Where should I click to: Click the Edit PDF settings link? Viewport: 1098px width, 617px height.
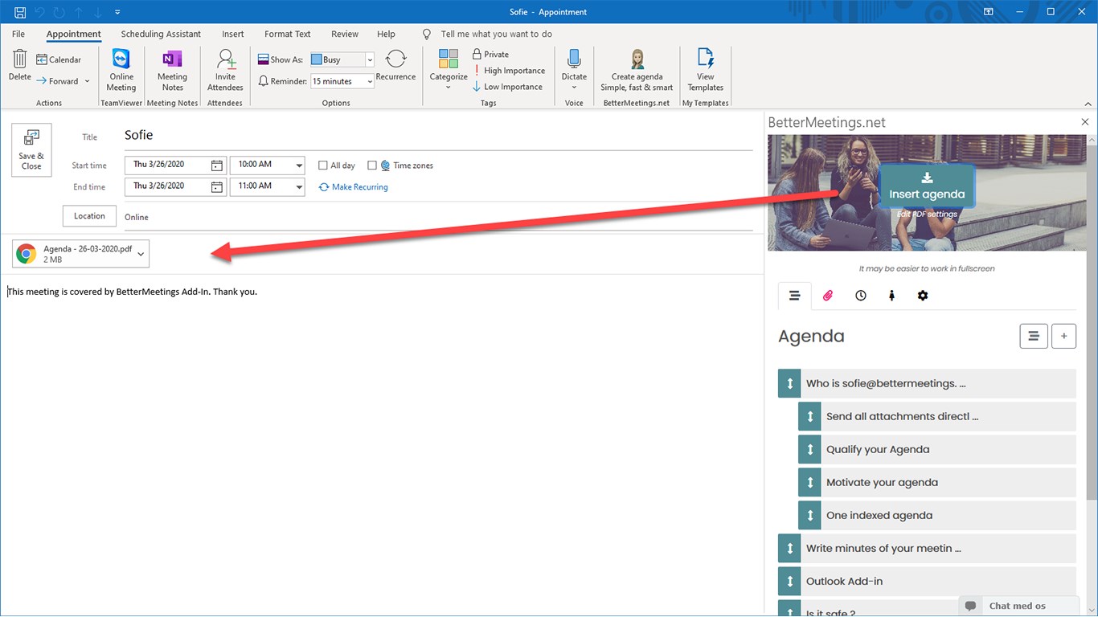pos(927,215)
